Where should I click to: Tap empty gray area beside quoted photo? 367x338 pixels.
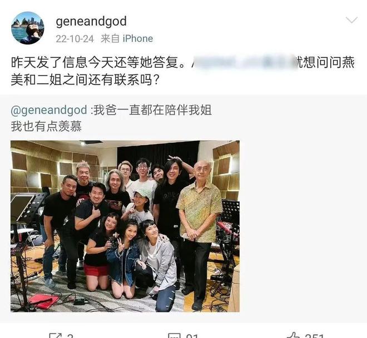click(302, 226)
